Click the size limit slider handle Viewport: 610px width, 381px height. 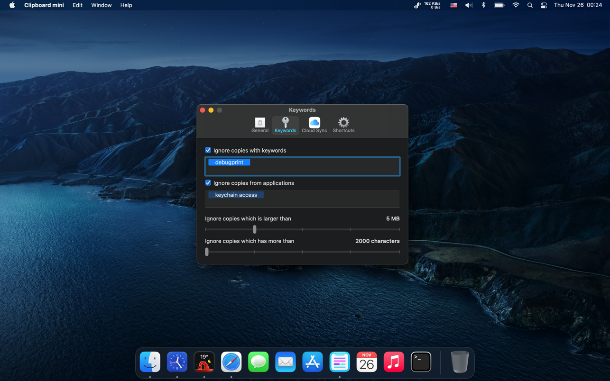pos(255,229)
